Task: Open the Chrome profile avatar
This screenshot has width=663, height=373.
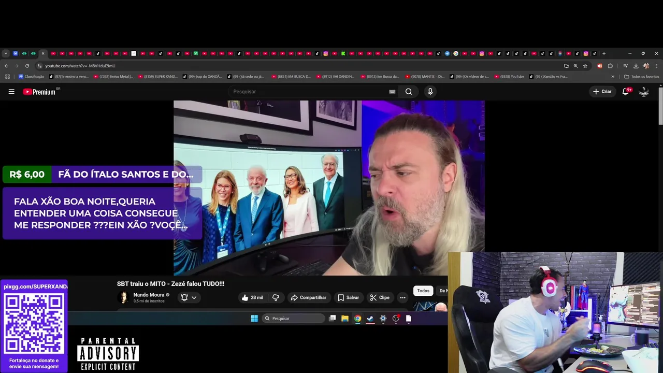Action: pos(646,66)
